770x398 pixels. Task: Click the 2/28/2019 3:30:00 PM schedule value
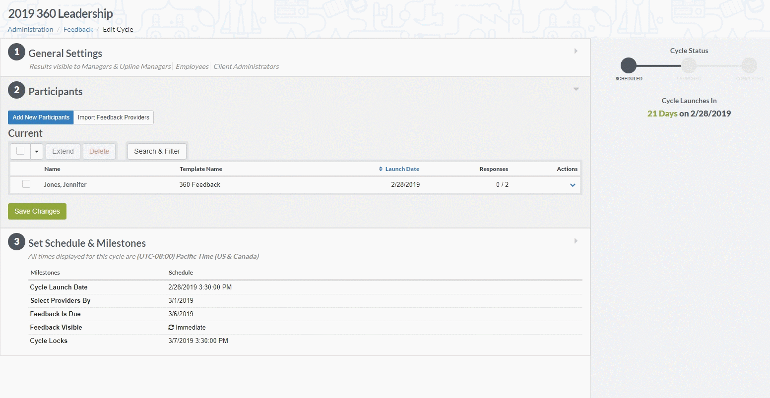pyautogui.click(x=200, y=287)
